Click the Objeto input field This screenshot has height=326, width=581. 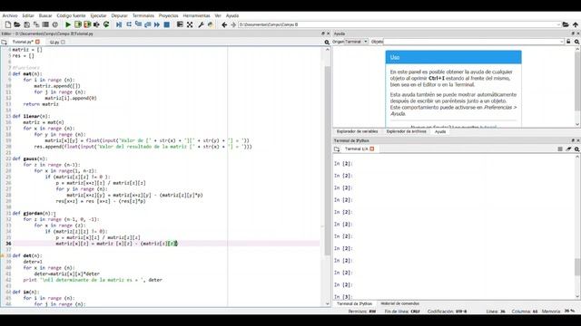tap(471, 42)
